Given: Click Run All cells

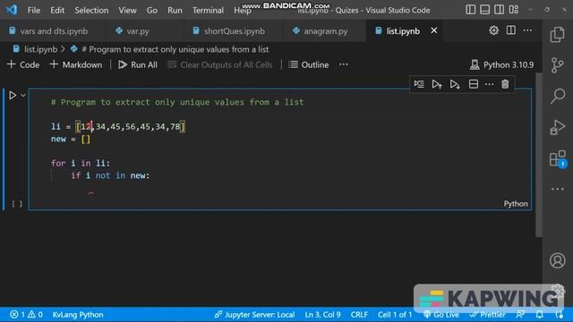Looking at the screenshot, I should point(138,64).
